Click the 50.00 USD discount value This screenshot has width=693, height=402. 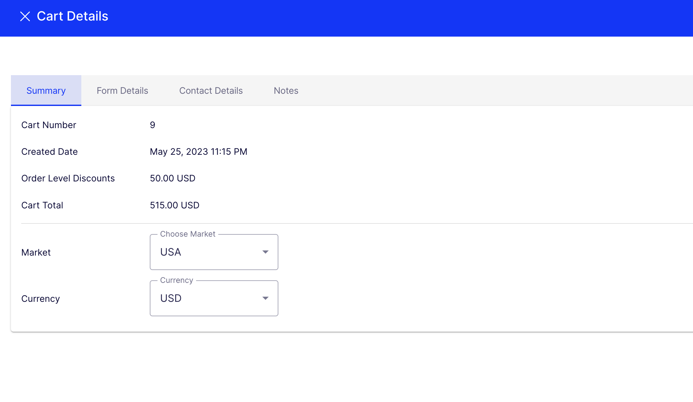pyautogui.click(x=172, y=178)
